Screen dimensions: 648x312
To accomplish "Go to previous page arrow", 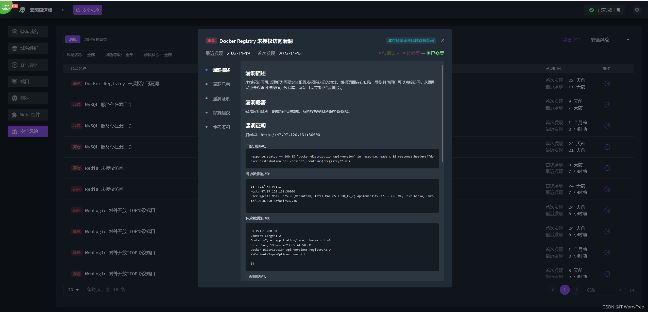I will tap(553, 290).
